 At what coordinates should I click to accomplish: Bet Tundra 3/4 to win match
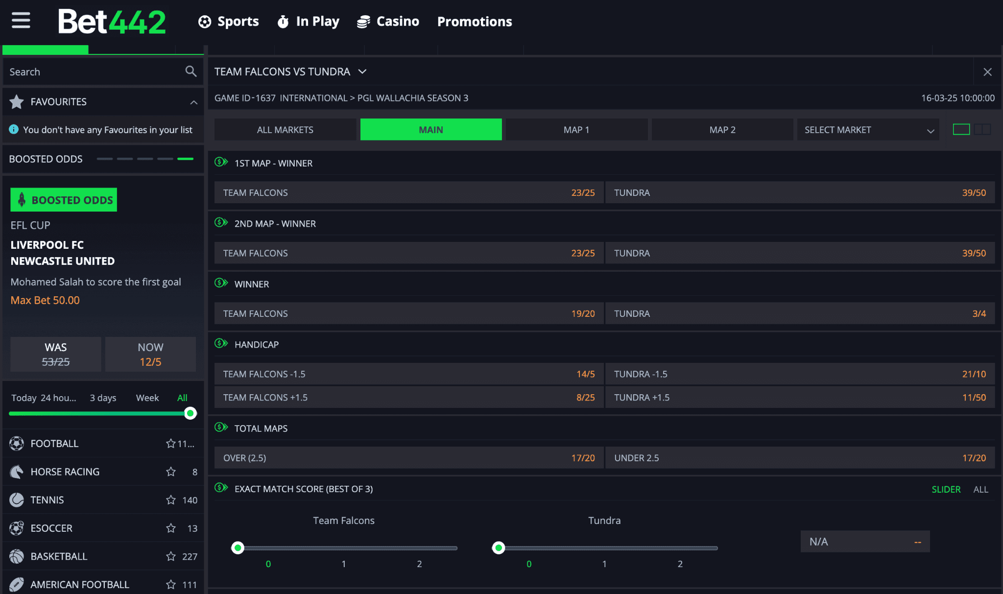click(800, 313)
